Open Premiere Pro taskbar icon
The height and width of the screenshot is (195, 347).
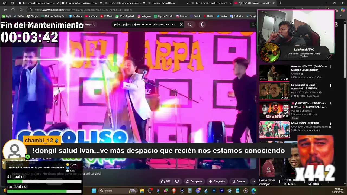(x=222, y=191)
